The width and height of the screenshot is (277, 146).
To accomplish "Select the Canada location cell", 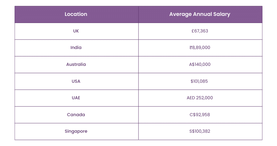I will click(76, 115).
